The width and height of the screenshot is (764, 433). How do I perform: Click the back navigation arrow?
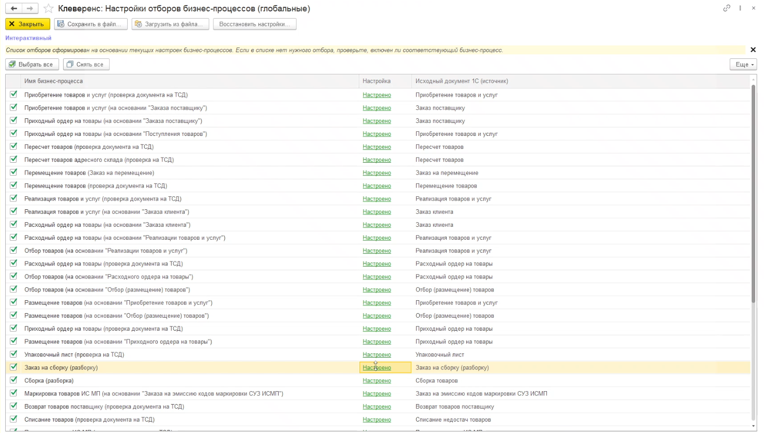pos(14,8)
